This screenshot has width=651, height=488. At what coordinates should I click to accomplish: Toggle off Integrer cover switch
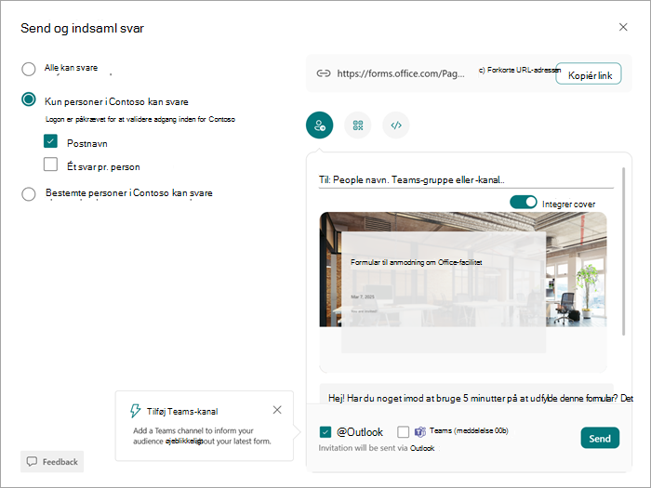(x=523, y=202)
